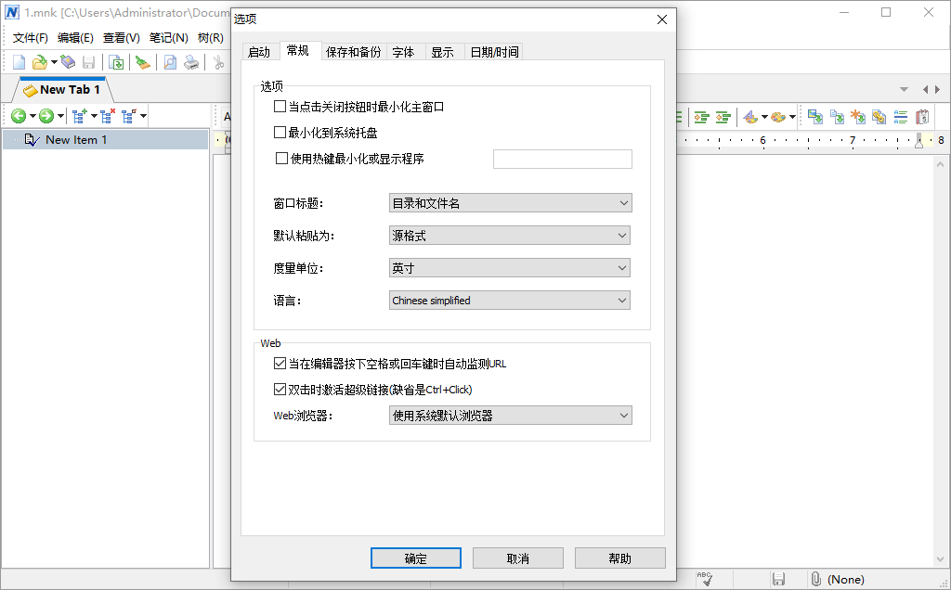951x590 pixels.
Task: Click the Insert Date calendar icon
Action: [x=921, y=116]
